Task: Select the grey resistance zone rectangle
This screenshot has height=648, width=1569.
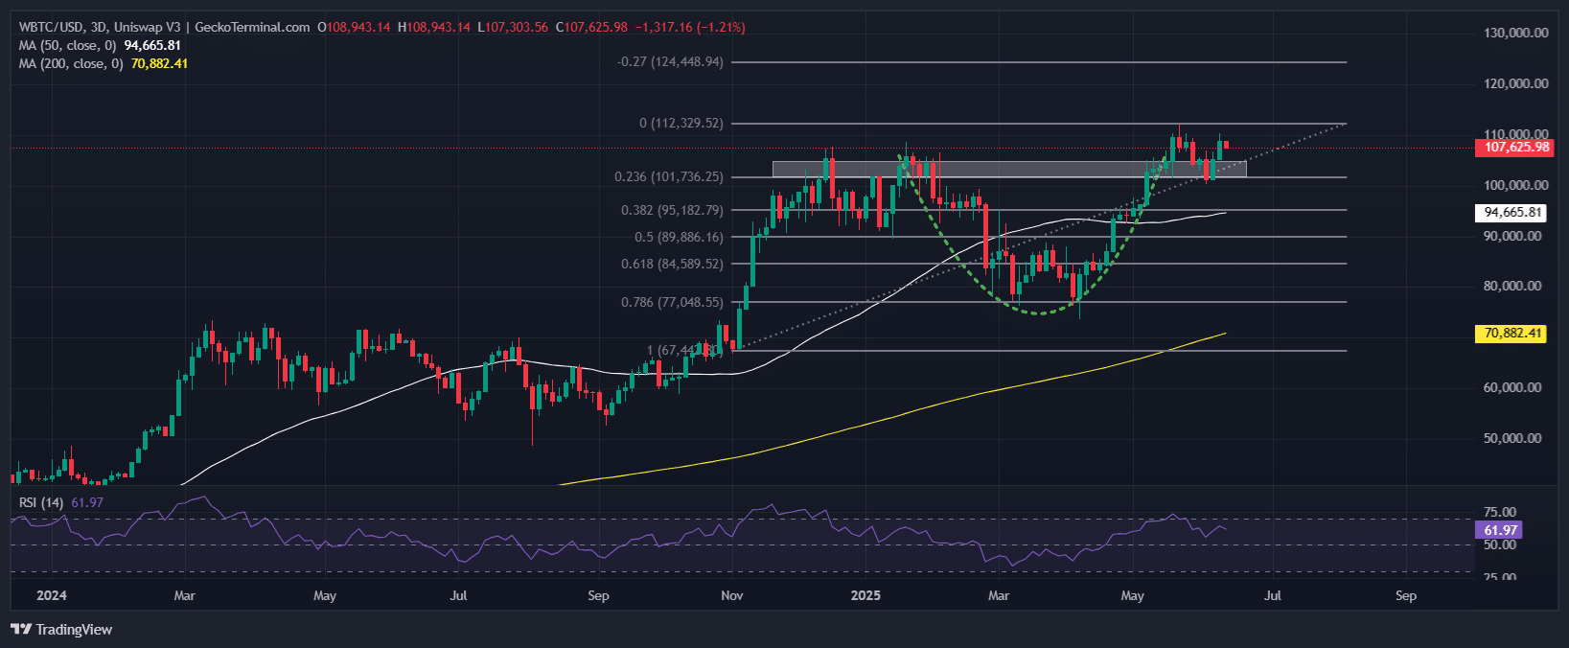Action: pyautogui.click(x=1009, y=169)
